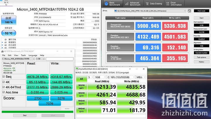Image resolution: width=211 pixels, height=119 pixels.
Task: Click the Random Max(2048 KB) QD1 task button
Action: click(x=120, y=36)
